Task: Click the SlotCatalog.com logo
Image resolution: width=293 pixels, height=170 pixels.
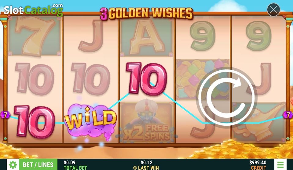Action: pos(33,10)
